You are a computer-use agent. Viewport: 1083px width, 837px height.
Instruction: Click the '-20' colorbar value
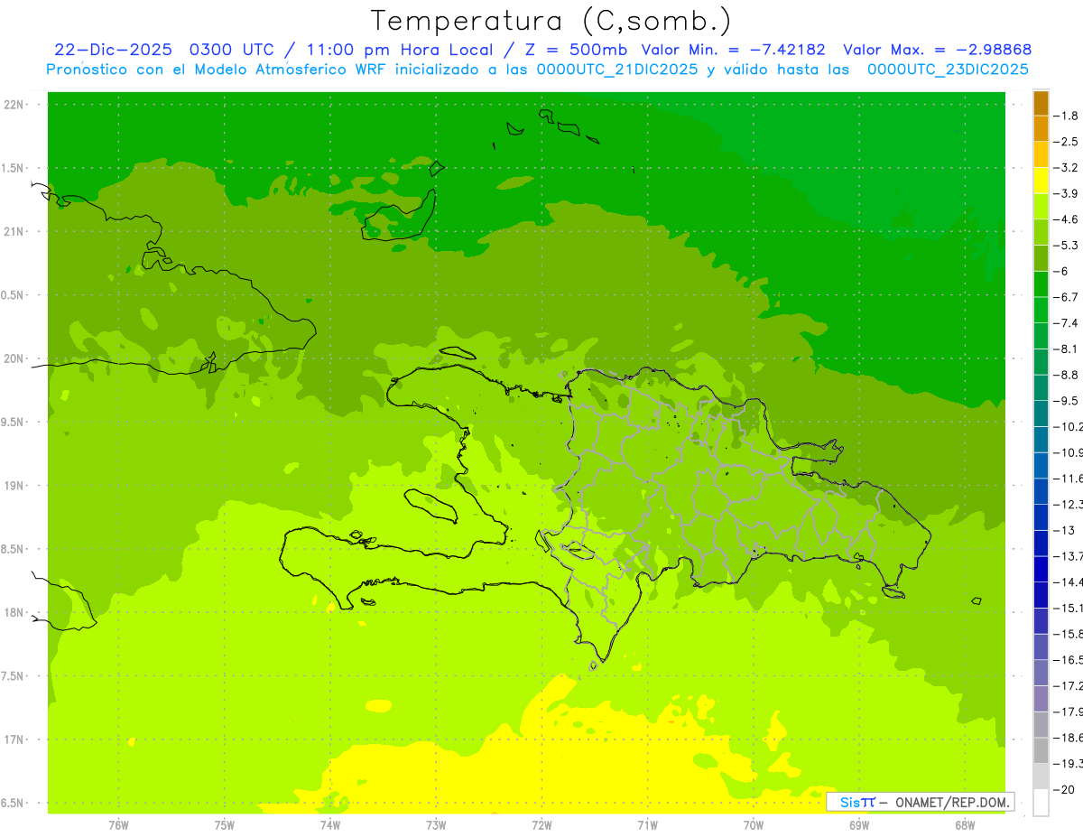point(1065,789)
